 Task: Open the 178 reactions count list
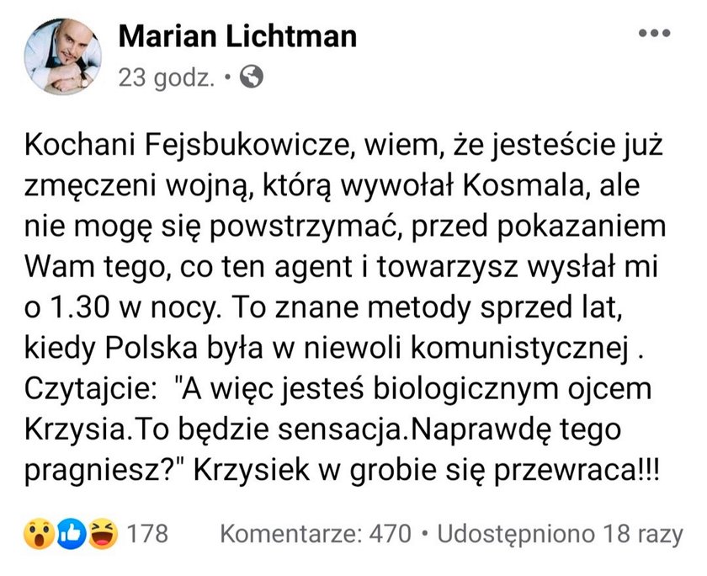[x=147, y=533]
